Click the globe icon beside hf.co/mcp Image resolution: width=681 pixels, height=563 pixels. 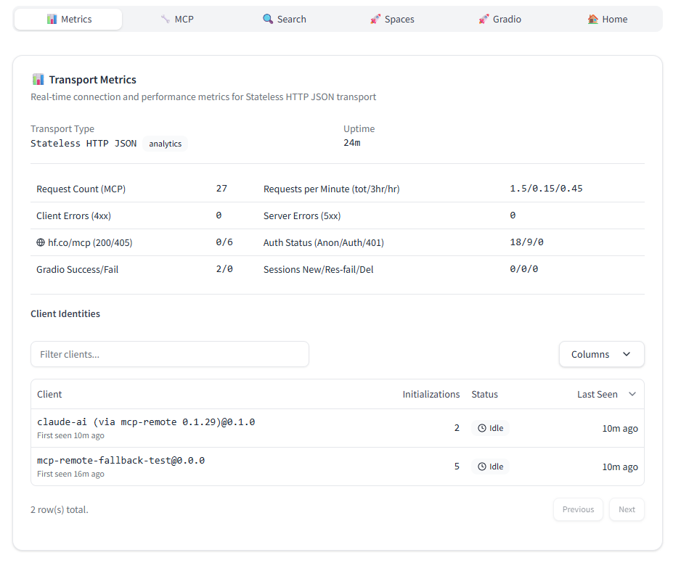pyautogui.click(x=41, y=243)
